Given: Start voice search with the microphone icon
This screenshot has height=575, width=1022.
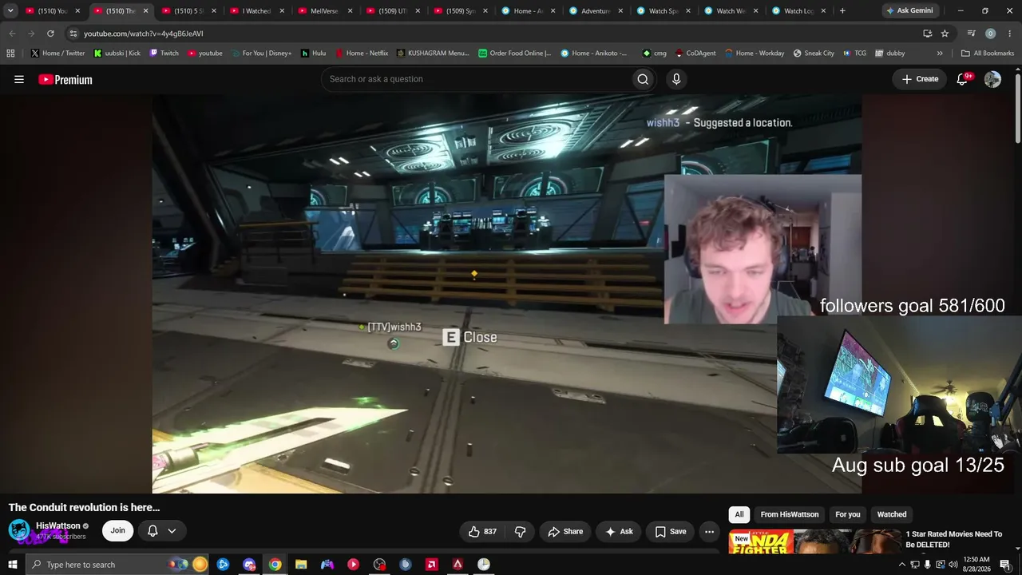Looking at the screenshot, I should pyautogui.click(x=676, y=79).
